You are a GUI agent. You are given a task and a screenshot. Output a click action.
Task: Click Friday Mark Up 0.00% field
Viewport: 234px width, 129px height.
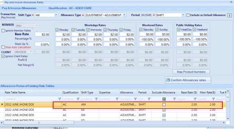click(127, 44)
